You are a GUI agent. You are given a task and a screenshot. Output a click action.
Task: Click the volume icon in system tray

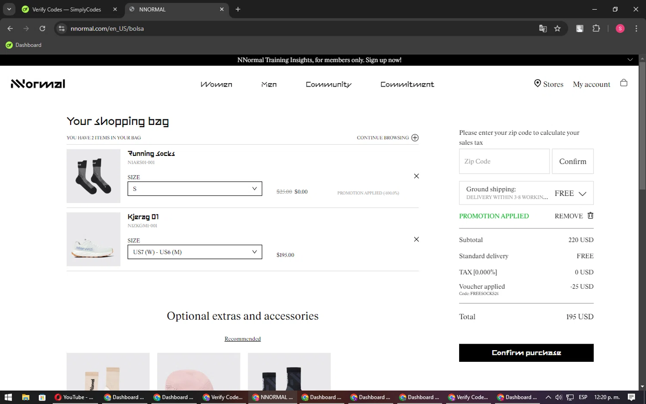point(559,397)
